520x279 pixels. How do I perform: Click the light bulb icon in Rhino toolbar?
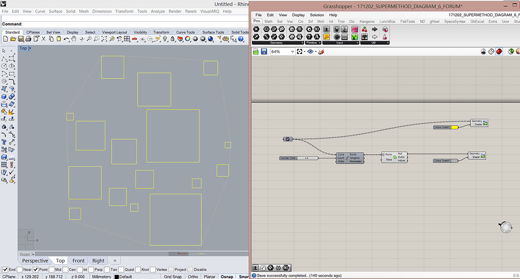[x=165, y=39]
